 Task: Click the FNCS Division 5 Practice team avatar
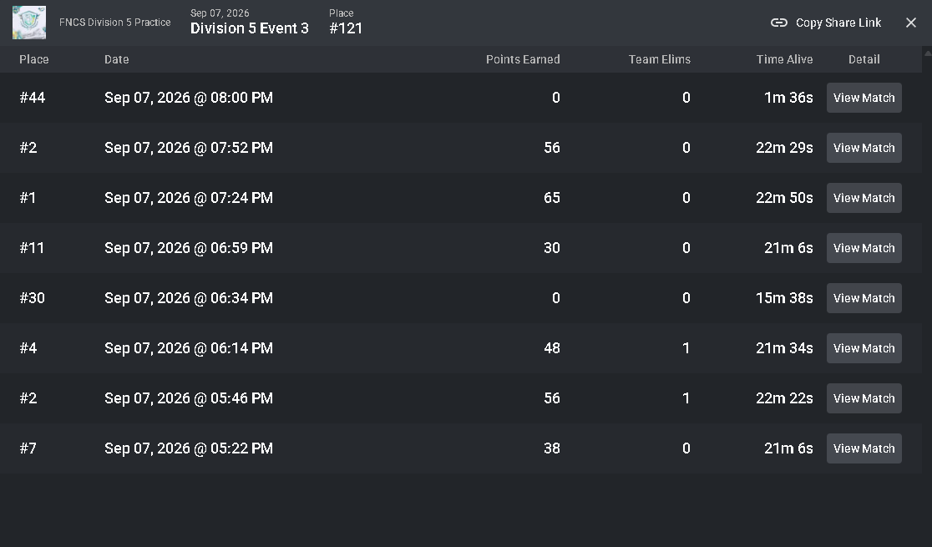[x=29, y=23]
